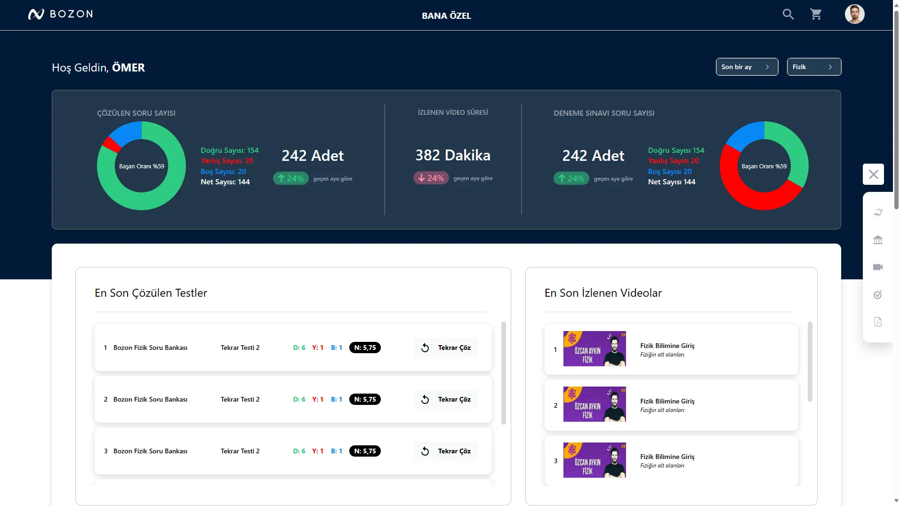900x506 pixels.
Task: Go to Bozon home via logo
Action: (x=60, y=14)
